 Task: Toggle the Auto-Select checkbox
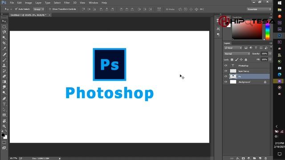tap(16, 9)
